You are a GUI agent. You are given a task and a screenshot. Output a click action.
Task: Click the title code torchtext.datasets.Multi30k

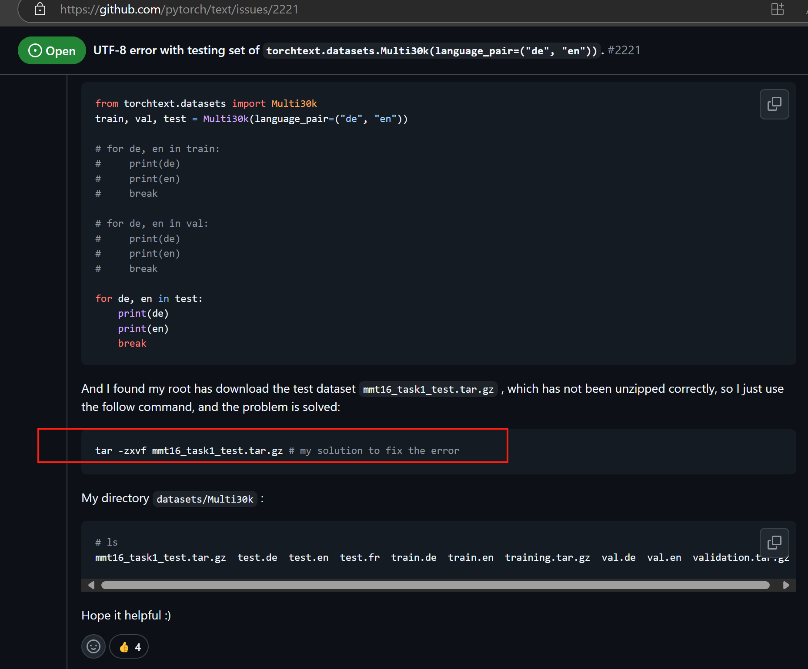(x=431, y=51)
